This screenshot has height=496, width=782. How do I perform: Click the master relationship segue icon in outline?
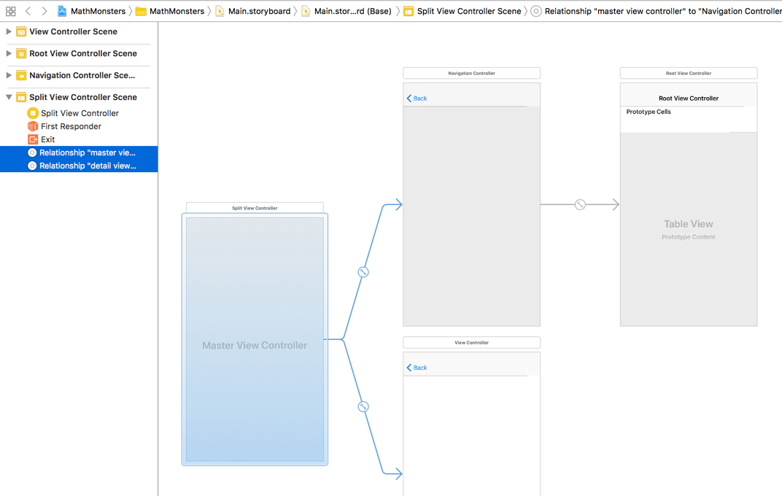[x=32, y=152]
